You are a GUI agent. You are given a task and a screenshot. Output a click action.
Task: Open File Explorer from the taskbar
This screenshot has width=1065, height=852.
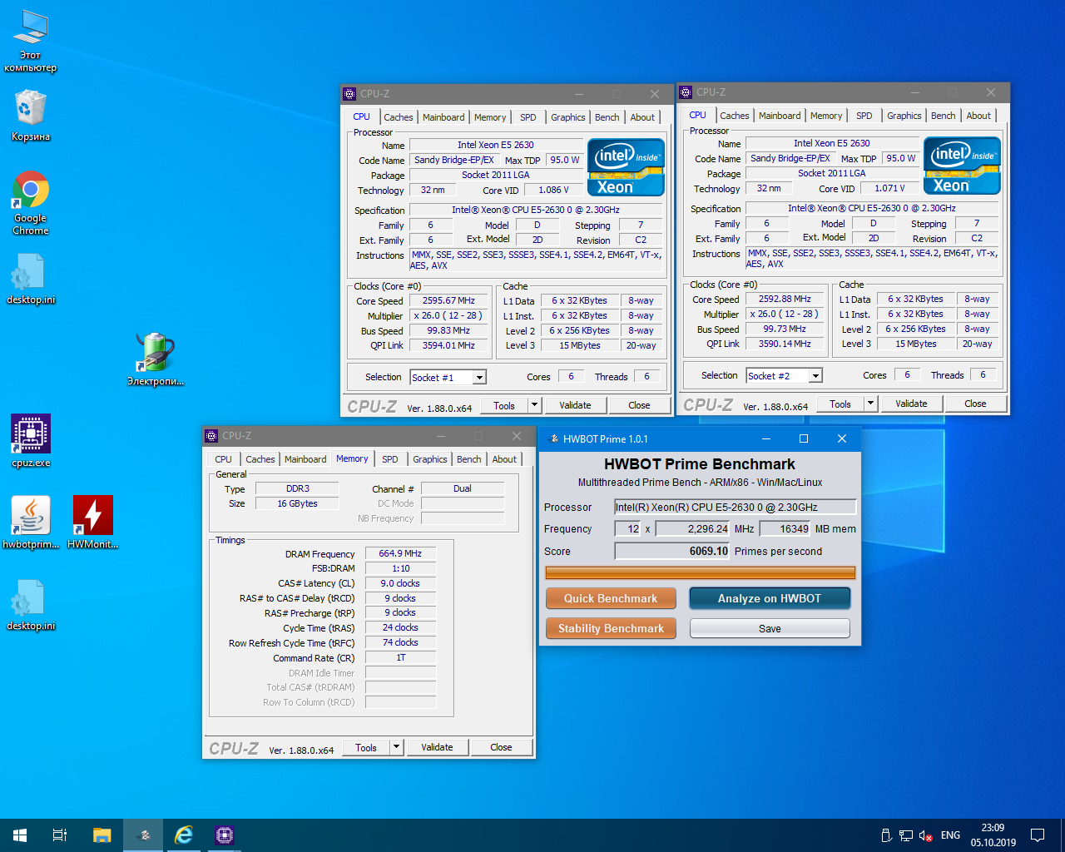(102, 835)
